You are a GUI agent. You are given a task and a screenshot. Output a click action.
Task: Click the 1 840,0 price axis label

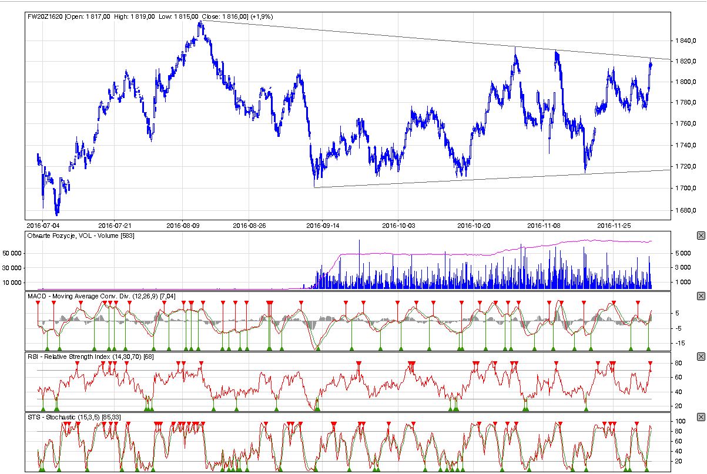(686, 41)
